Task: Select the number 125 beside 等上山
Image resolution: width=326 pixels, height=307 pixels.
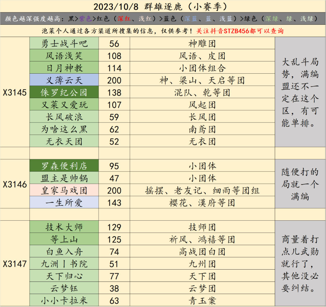Action: 114,239
